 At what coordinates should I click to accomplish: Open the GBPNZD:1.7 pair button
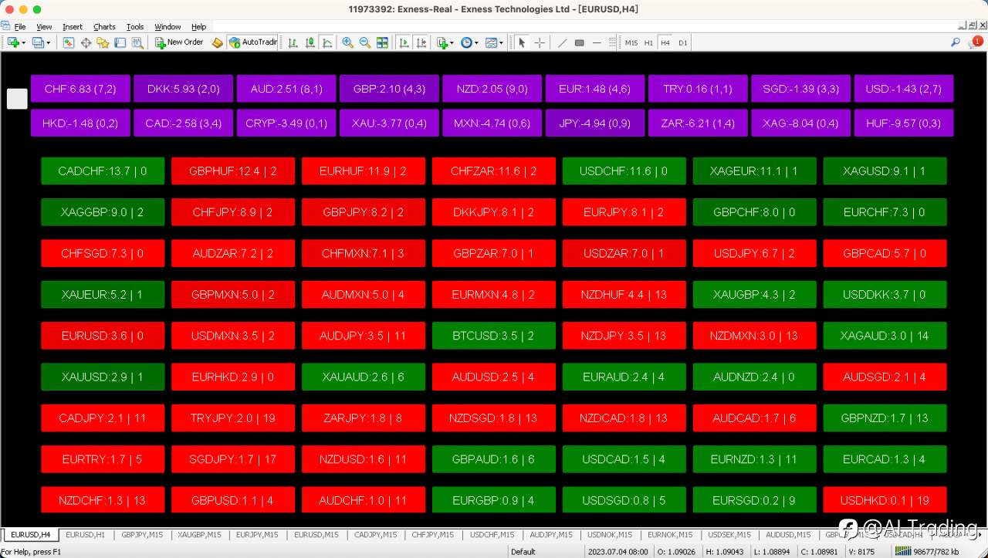pyautogui.click(x=885, y=418)
